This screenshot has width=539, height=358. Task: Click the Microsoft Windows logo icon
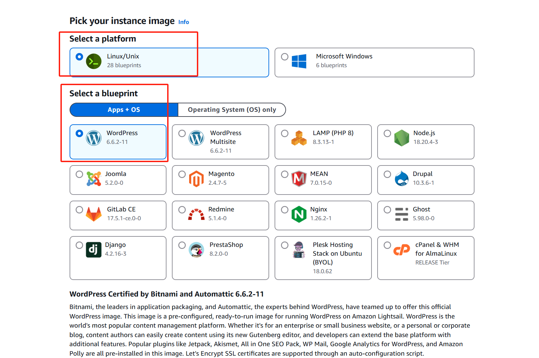299,61
